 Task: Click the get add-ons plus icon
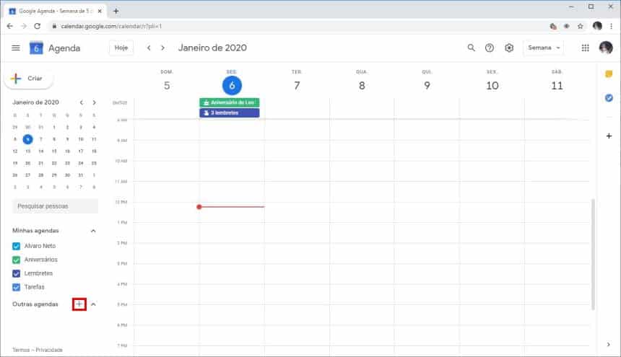[x=609, y=136]
